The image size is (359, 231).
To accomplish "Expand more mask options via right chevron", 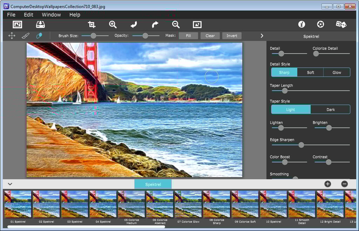I will point(262,35).
